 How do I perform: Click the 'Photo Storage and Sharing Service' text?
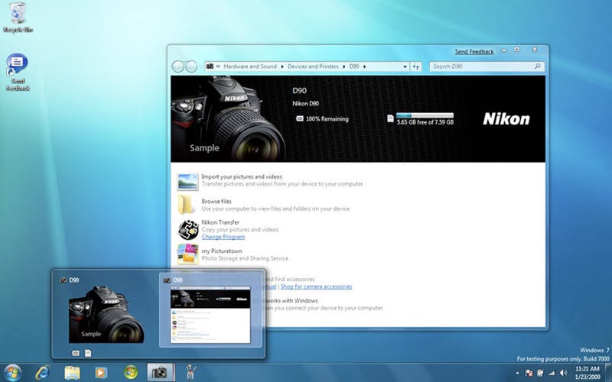coord(245,258)
